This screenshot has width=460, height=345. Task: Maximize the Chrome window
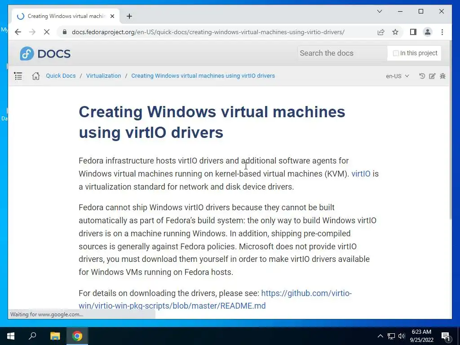[x=420, y=11]
